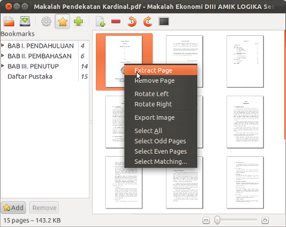Open document properties gear icon
Viewport: 286px width, 227px height.
[46, 21]
